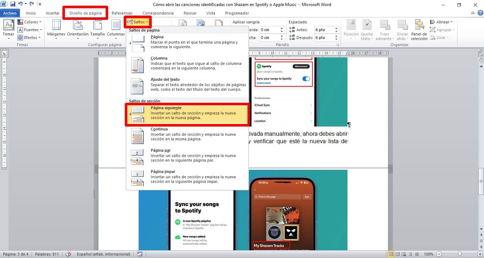Click the Save icon in quick access toolbar
The image size is (484, 258).
(13, 4)
